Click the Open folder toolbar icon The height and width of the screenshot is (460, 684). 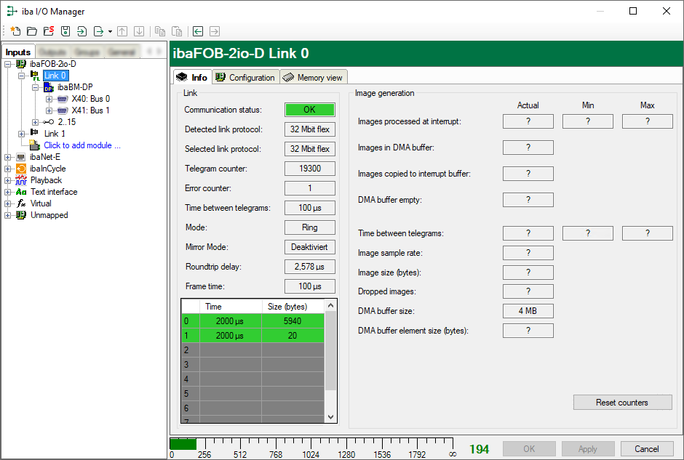[31, 31]
